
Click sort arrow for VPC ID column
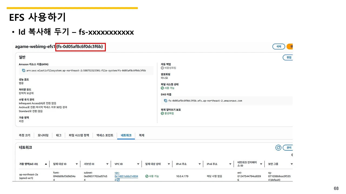point(138,164)
